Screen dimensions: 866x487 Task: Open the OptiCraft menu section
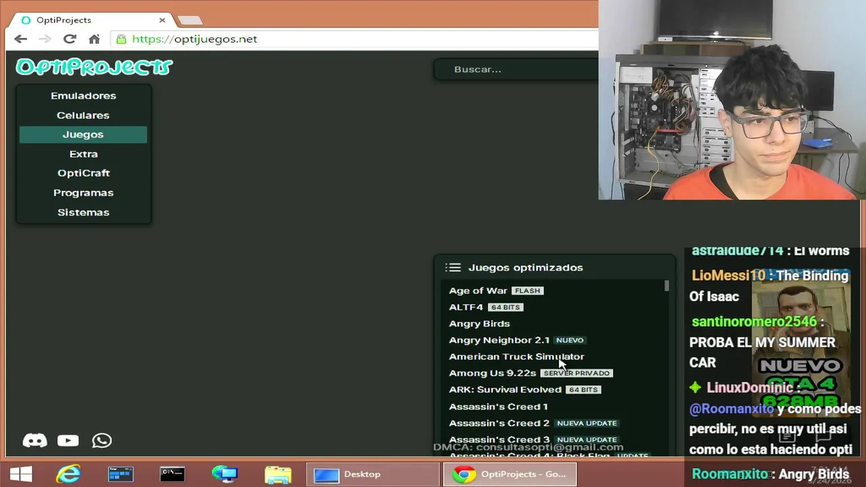tap(83, 173)
